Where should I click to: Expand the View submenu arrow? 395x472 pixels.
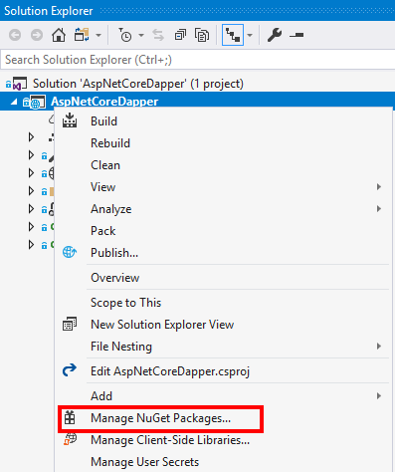tap(379, 187)
